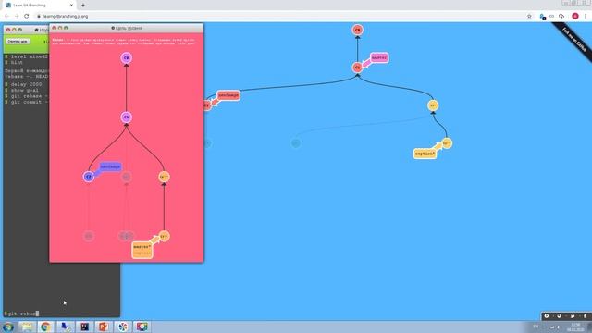Select the newImage branch label in main tree
Image resolution: width=592 pixels, height=333 pixels.
point(228,95)
